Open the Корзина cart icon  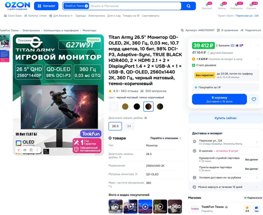(251, 6)
